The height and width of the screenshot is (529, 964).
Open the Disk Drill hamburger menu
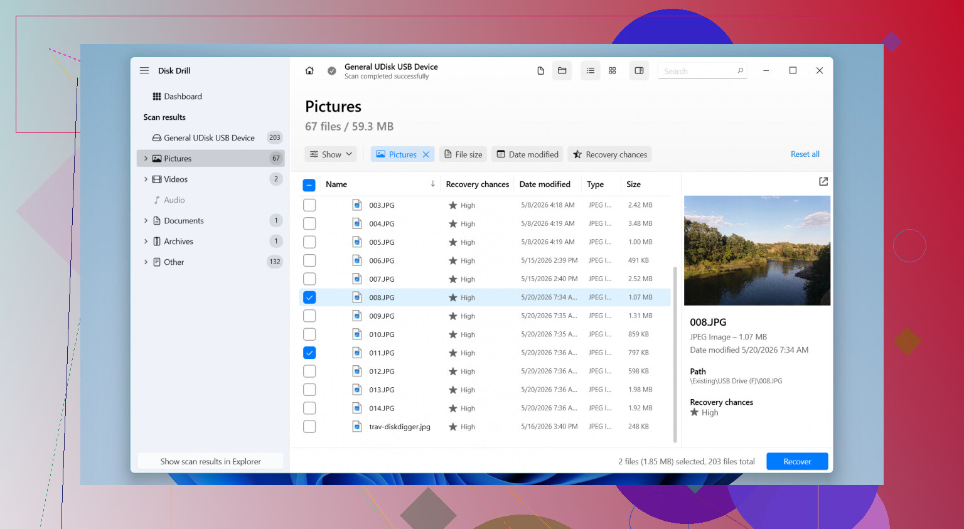pos(144,71)
